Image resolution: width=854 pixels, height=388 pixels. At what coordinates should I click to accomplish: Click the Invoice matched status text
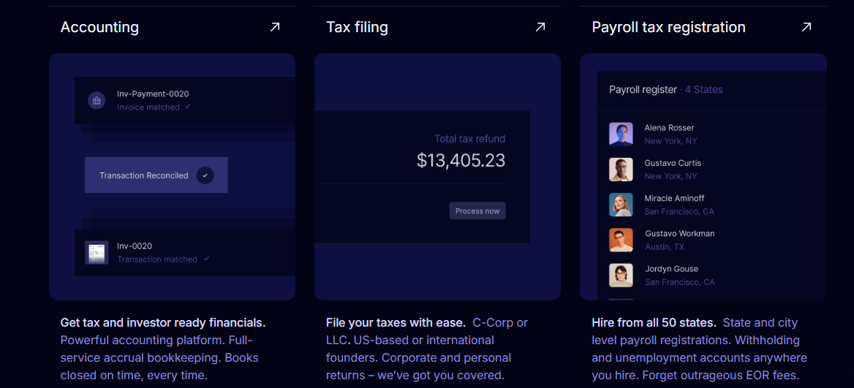148,107
